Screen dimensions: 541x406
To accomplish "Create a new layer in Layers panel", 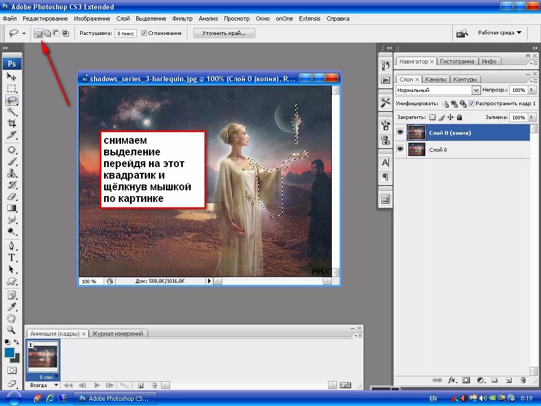I will pos(509,380).
